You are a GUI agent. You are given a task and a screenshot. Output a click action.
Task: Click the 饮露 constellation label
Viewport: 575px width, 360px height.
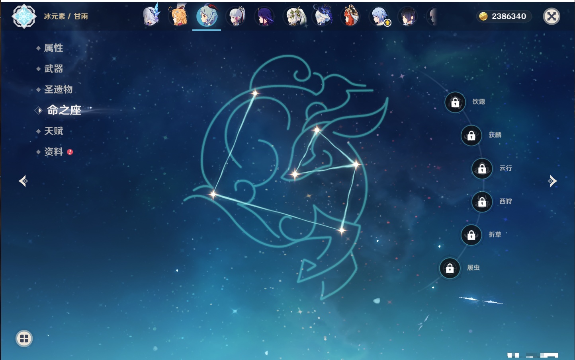(x=479, y=102)
